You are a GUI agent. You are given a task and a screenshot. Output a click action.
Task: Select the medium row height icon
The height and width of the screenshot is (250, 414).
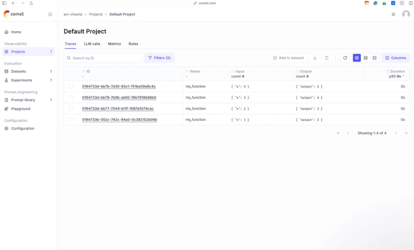tap(366, 58)
